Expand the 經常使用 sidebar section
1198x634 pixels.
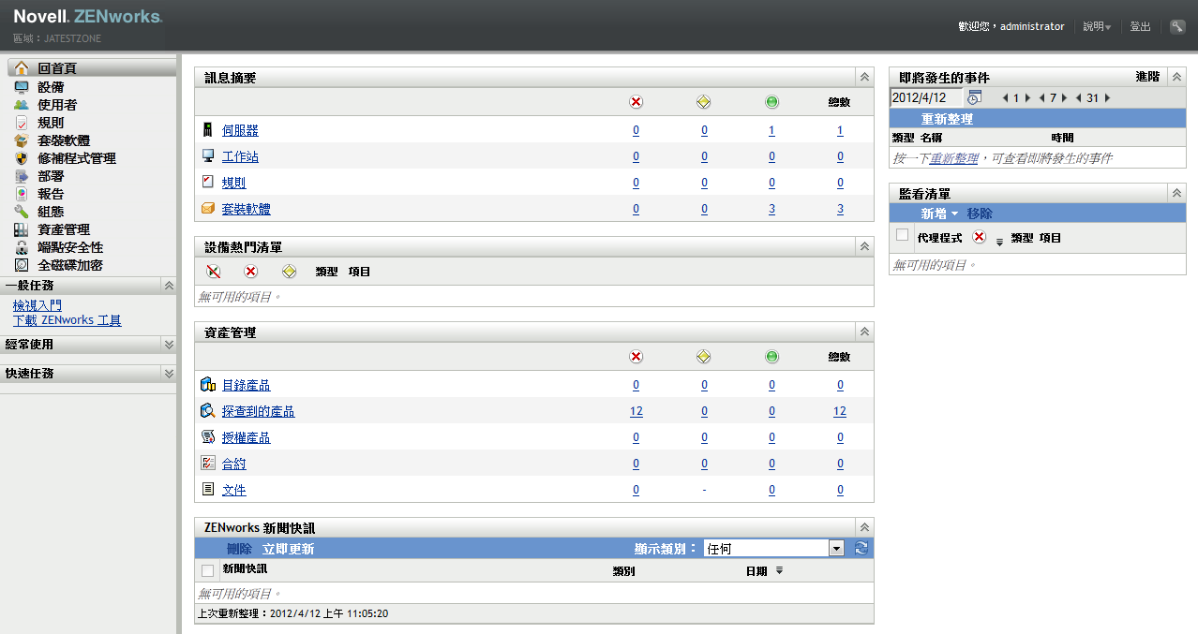coord(169,345)
